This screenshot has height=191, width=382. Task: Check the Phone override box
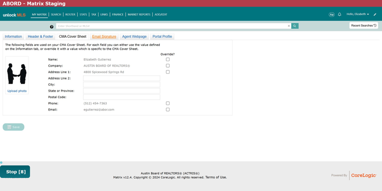(168, 103)
